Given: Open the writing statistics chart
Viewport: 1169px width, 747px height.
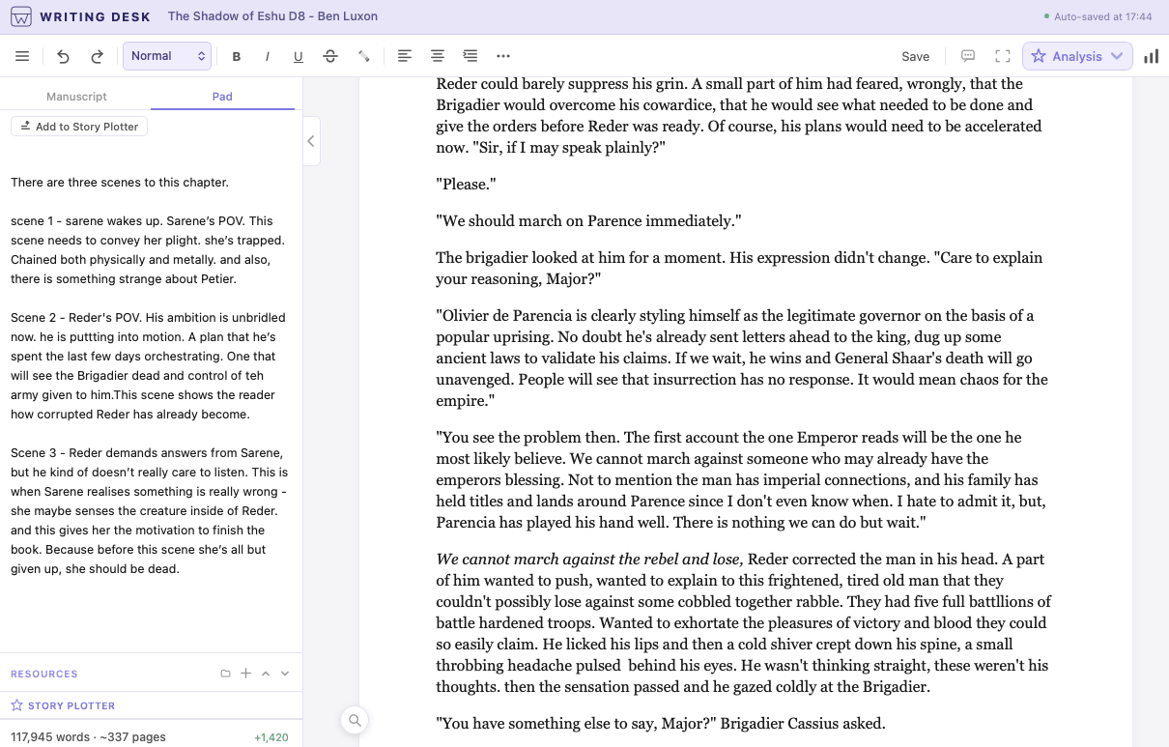Looking at the screenshot, I should 1151,56.
